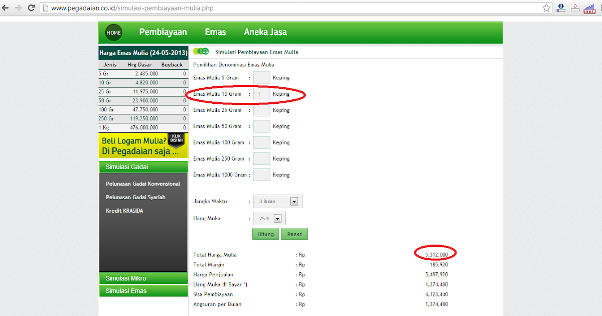Click the Simulasi Pembiayaan Emas Mulia title

256,52
